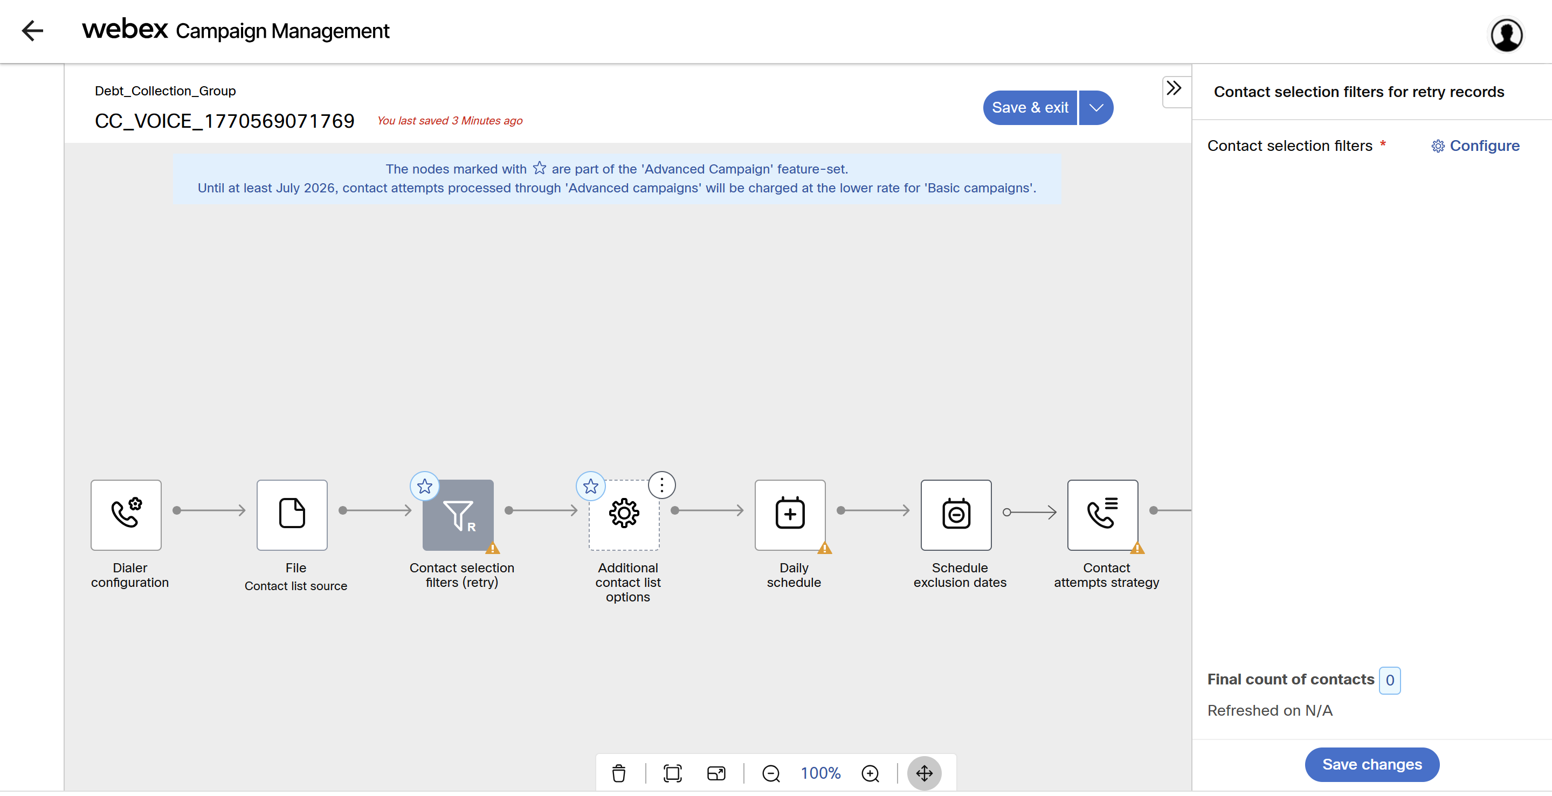Select the Schedule exclusion dates node
The image size is (1552, 796).
click(956, 514)
